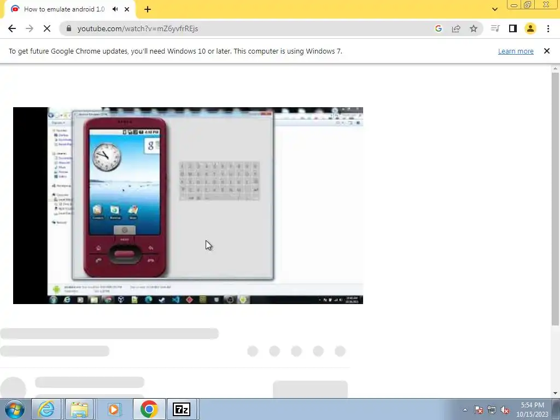Open Windows Media Player taskbar icon
Viewport: 560px width, 420px height.
point(114,409)
